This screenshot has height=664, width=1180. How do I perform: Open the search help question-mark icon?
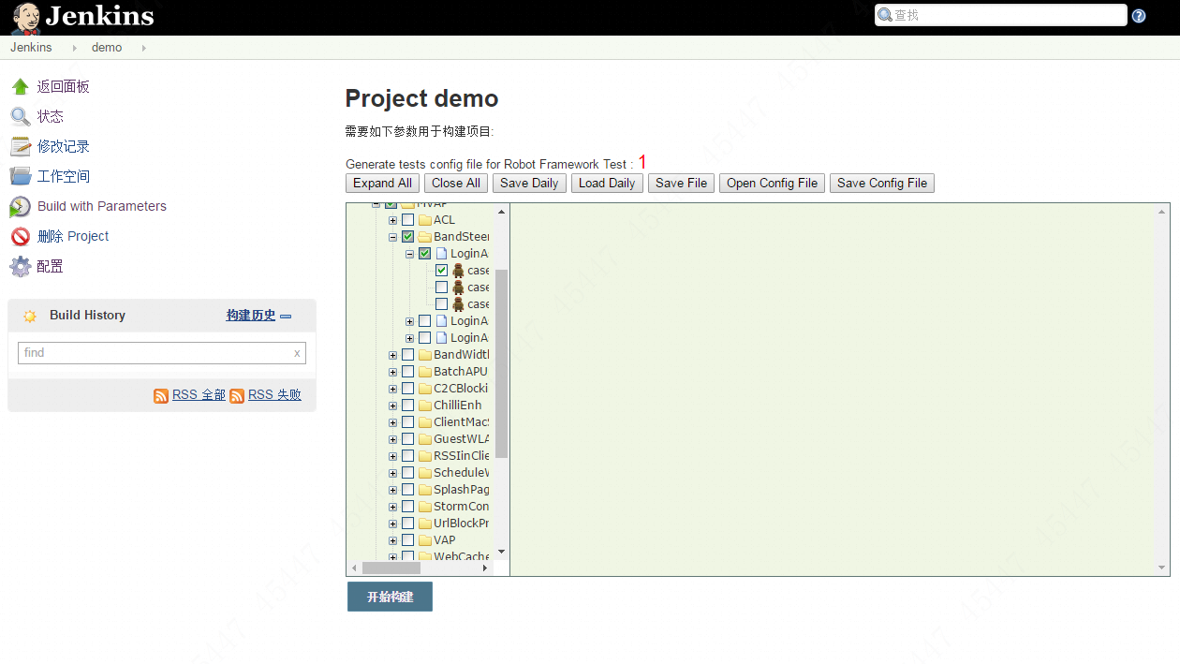(x=1139, y=16)
